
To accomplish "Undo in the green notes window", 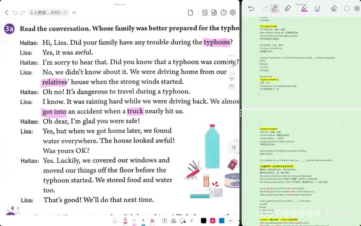I will tap(251, 8).
